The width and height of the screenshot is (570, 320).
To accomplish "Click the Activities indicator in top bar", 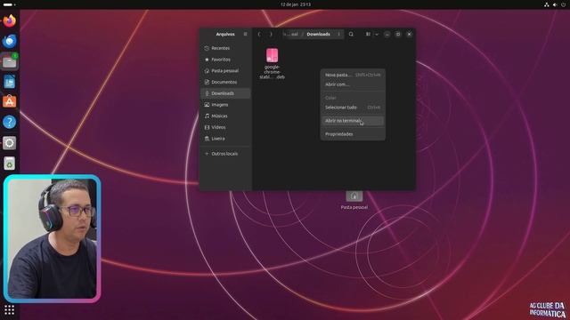I will (x=9, y=4).
